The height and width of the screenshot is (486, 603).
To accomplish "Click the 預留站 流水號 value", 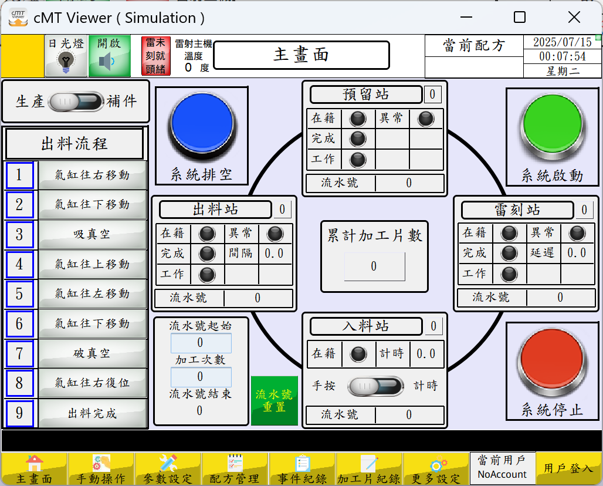I will click(x=409, y=183).
